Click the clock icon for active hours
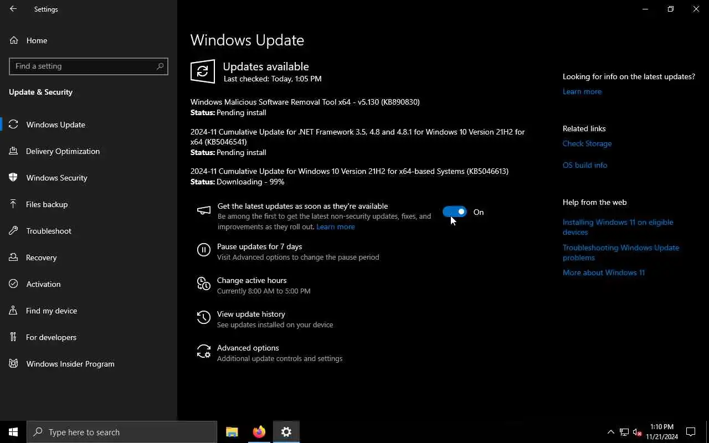This screenshot has height=443, width=709. pyautogui.click(x=204, y=284)
